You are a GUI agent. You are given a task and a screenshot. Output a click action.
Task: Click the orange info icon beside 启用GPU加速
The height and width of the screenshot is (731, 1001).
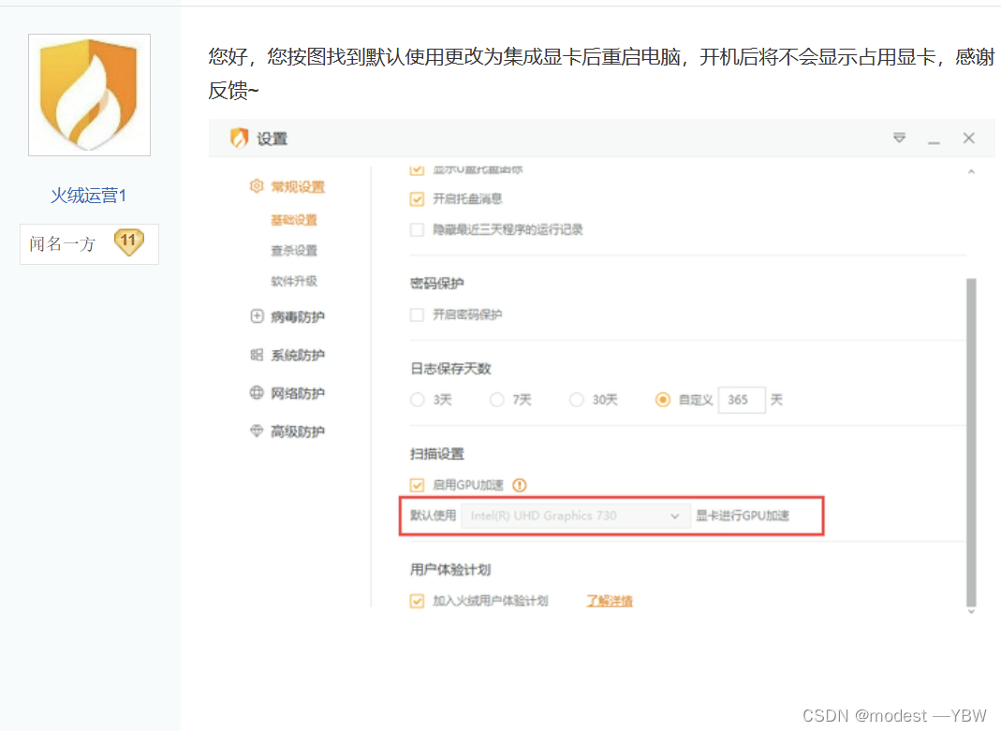point(520,486)
